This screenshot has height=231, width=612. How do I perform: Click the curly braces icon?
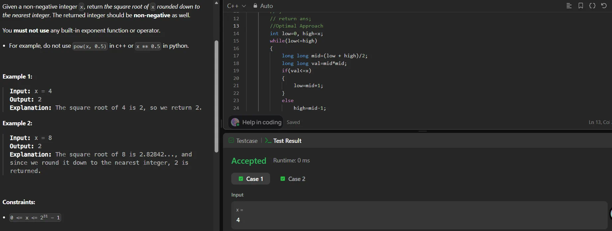tap(592, 6)
